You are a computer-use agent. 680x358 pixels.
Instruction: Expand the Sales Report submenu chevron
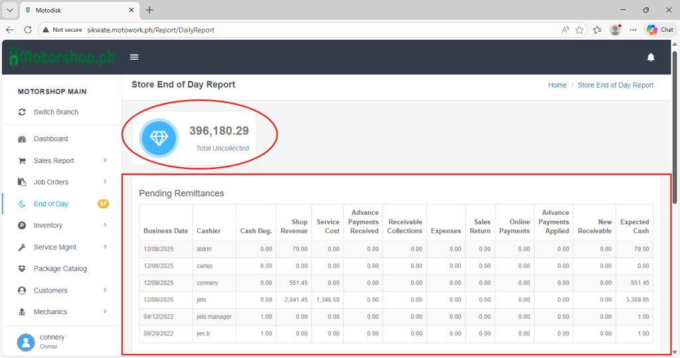[106, 160]
